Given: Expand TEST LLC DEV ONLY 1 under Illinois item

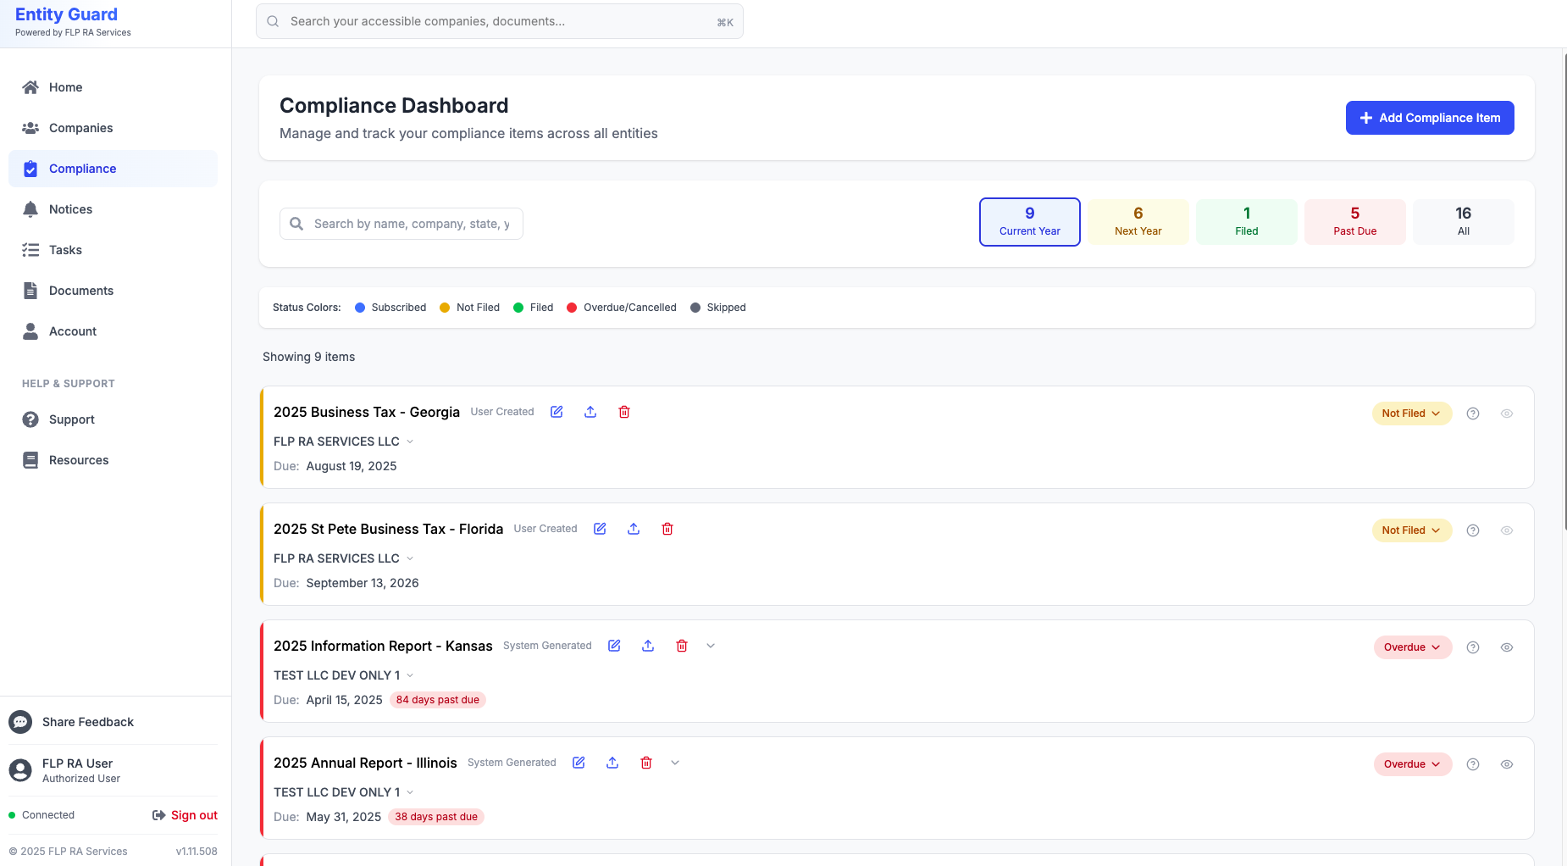Looking at the screenshot, I should pyautogui.click(x=410, y=792).
